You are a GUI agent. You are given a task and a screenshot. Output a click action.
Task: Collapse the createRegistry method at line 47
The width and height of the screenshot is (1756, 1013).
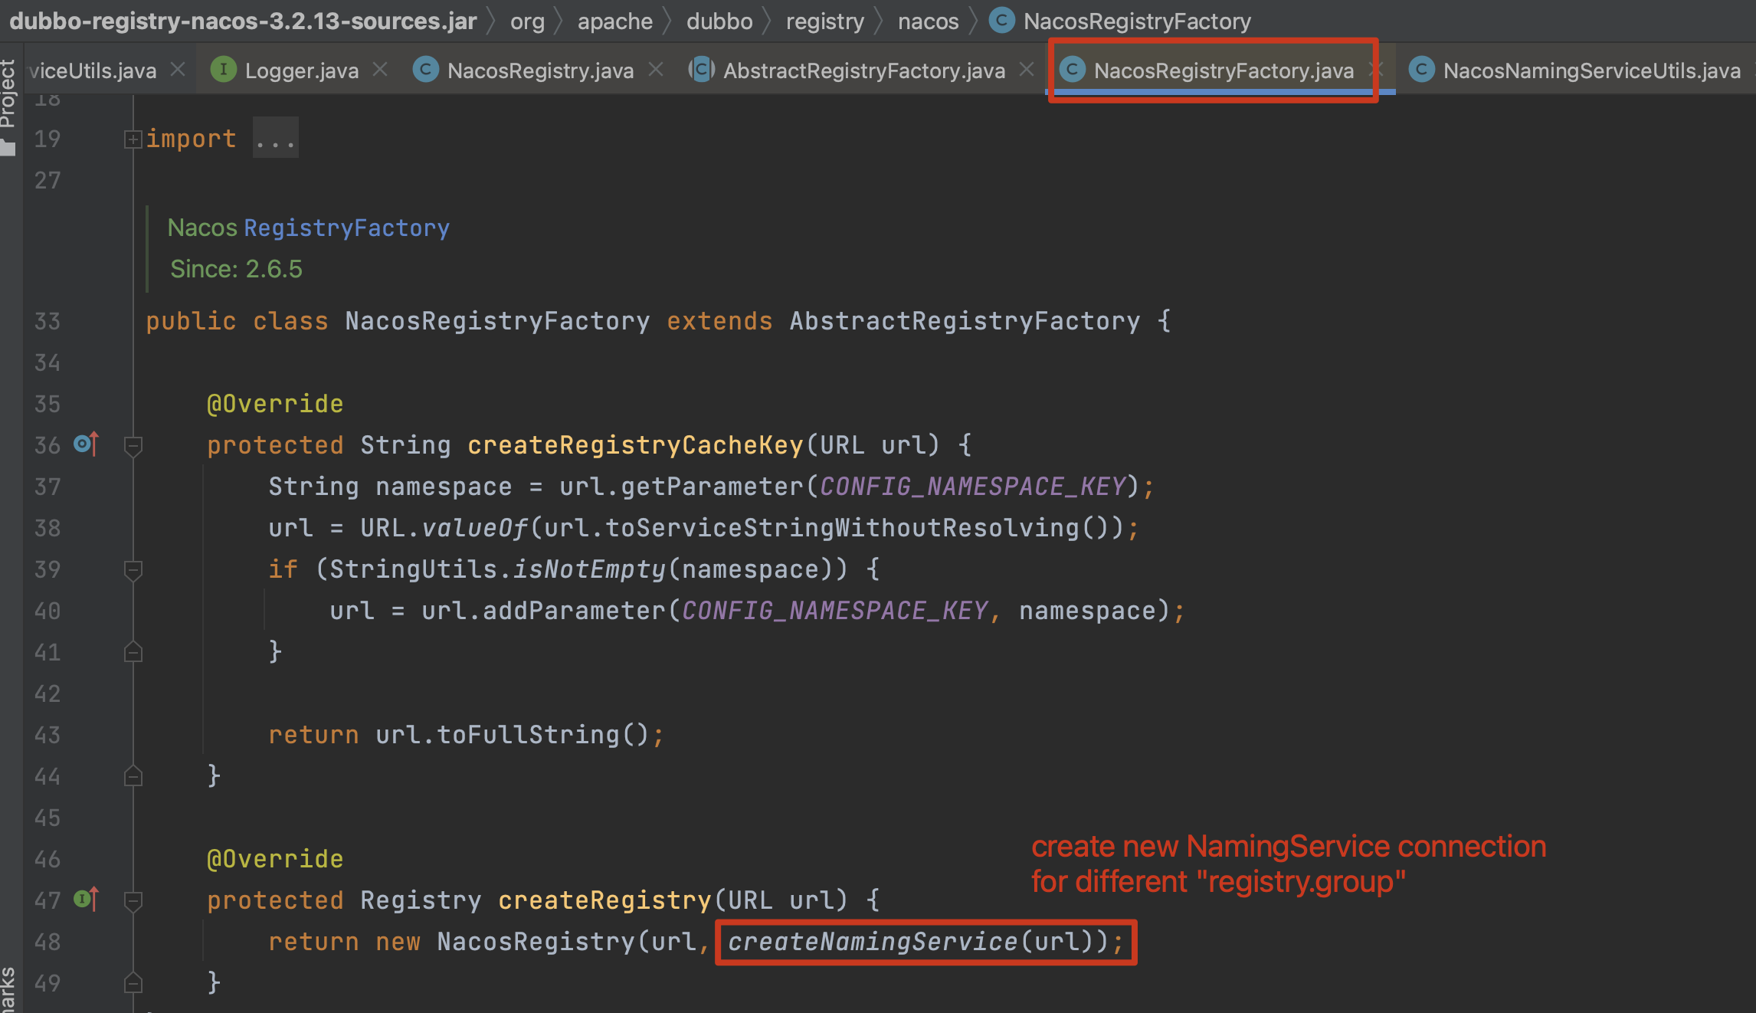pos(133,900)
